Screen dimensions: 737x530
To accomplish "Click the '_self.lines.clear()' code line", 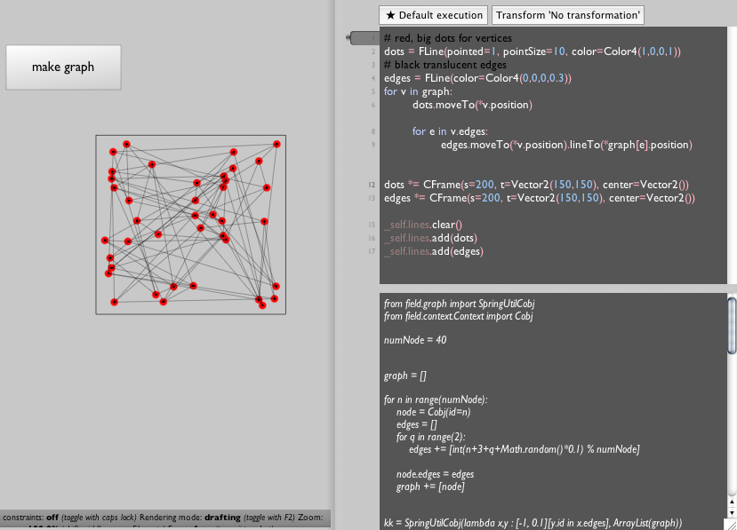I will point(423,225).
